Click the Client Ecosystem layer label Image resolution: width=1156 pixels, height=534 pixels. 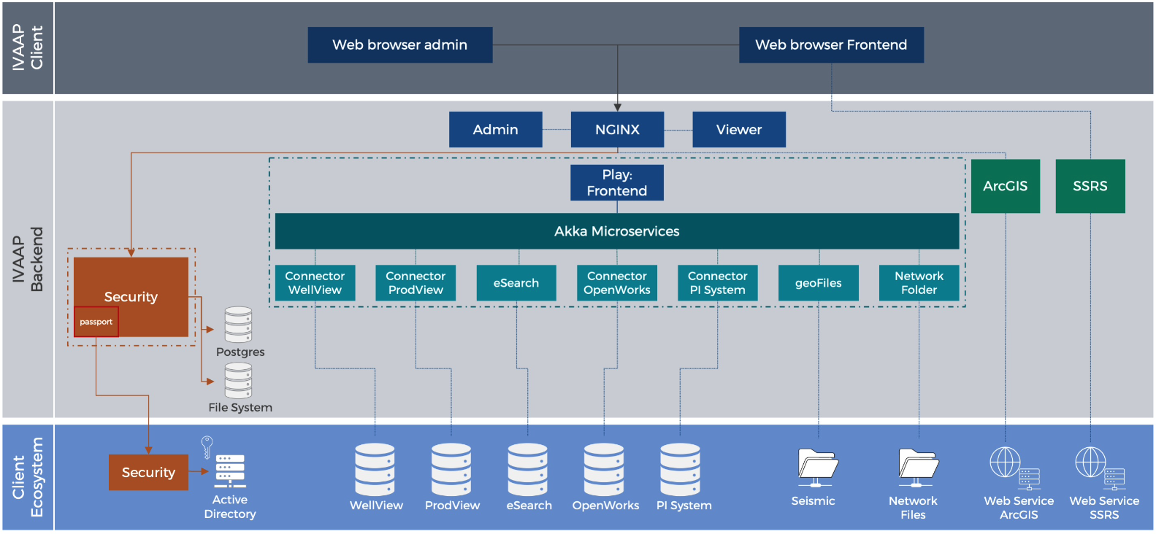pos(28,477)
